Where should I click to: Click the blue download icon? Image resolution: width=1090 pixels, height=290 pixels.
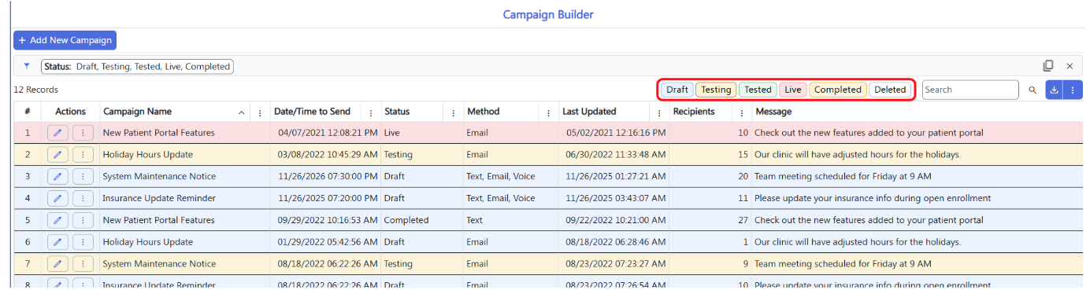coord(1054,90)
